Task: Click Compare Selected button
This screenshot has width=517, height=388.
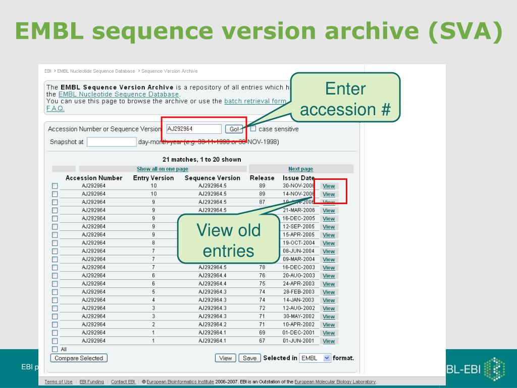Action: (x=79, y=358)
